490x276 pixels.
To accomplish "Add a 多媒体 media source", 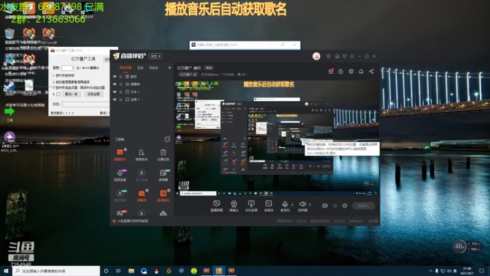I will pos(268,206).
